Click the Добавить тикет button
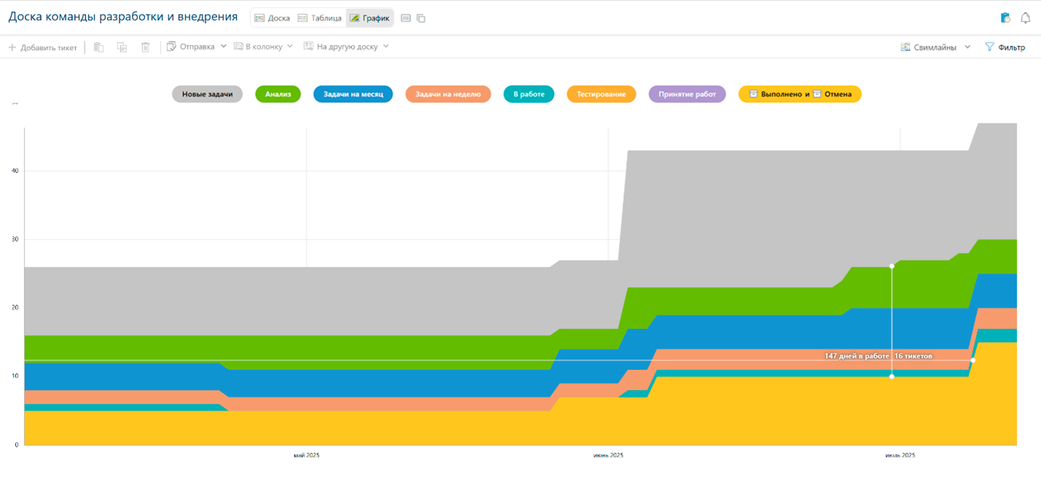 point(42,47)
